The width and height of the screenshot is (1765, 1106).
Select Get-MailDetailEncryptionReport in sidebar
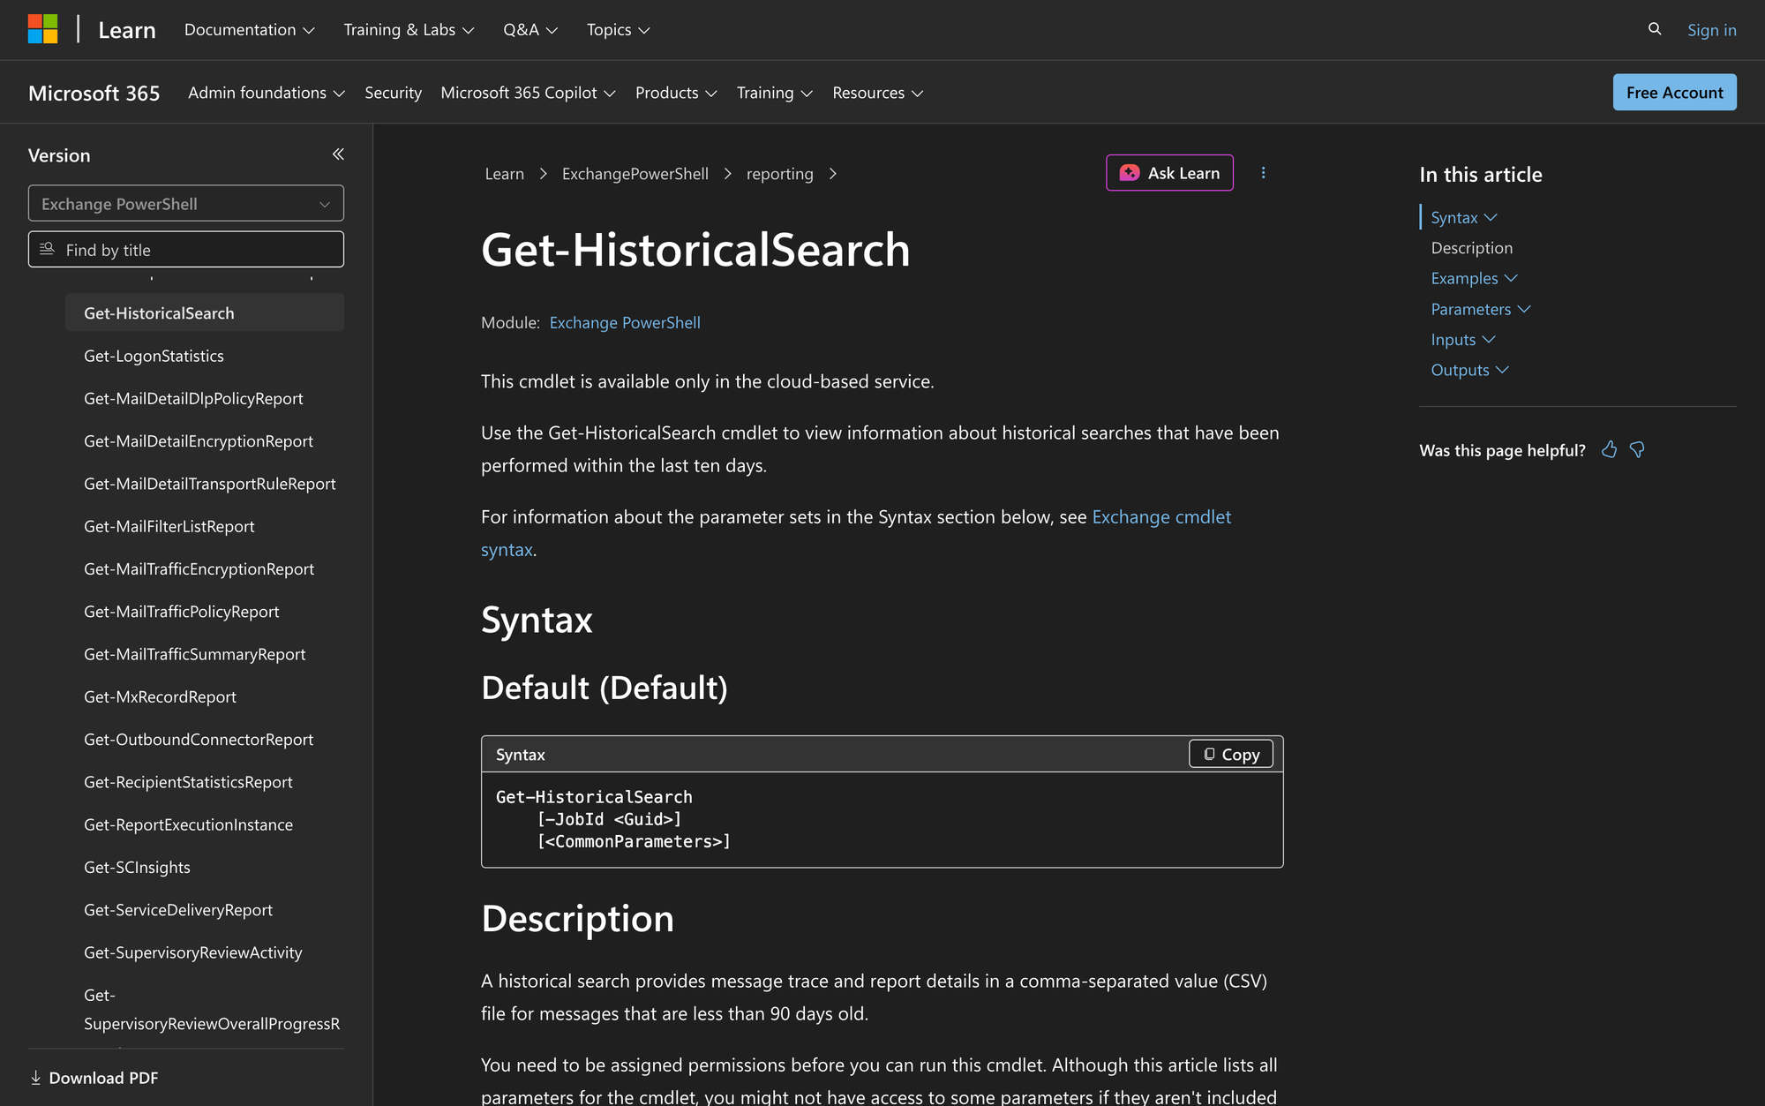tap(198, 441)
